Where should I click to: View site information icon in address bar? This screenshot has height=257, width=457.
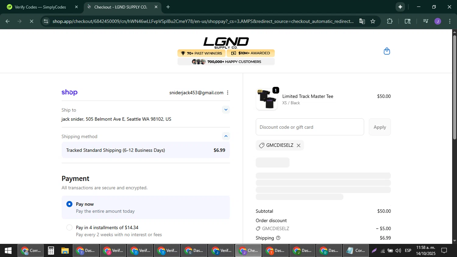click(x=46, y=21)
